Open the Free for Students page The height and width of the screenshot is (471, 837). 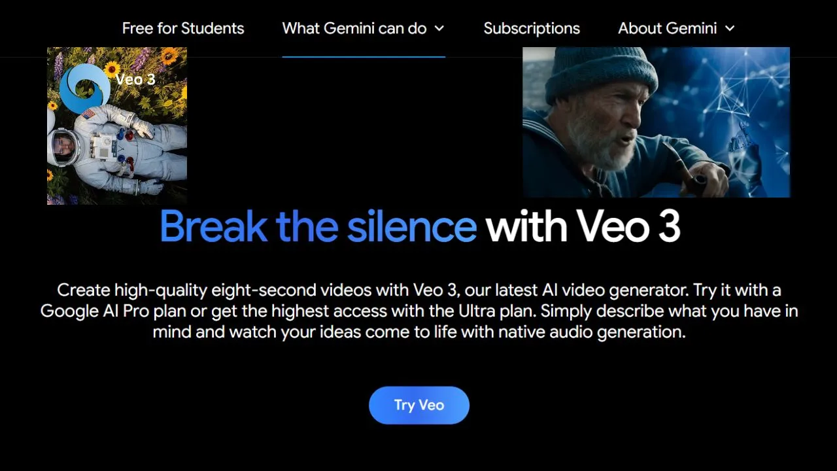(183, 28)
